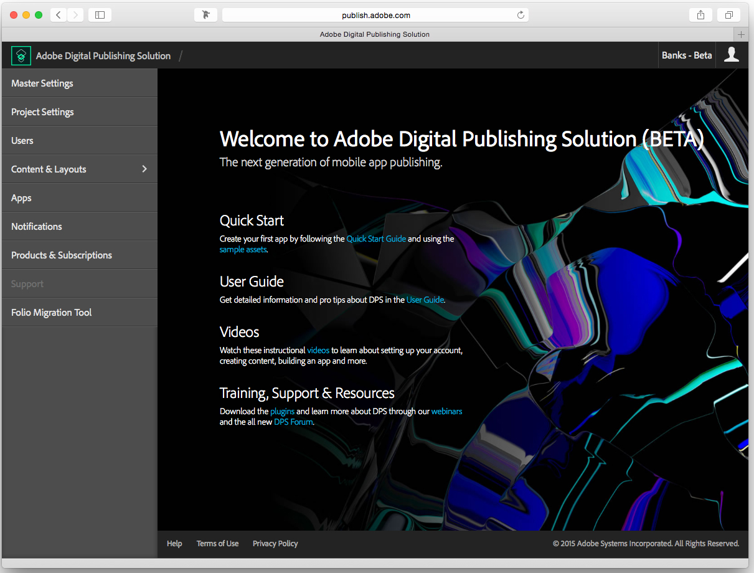
Task: Click the Adobe DPS logo icon
Action: click(21, 55)
